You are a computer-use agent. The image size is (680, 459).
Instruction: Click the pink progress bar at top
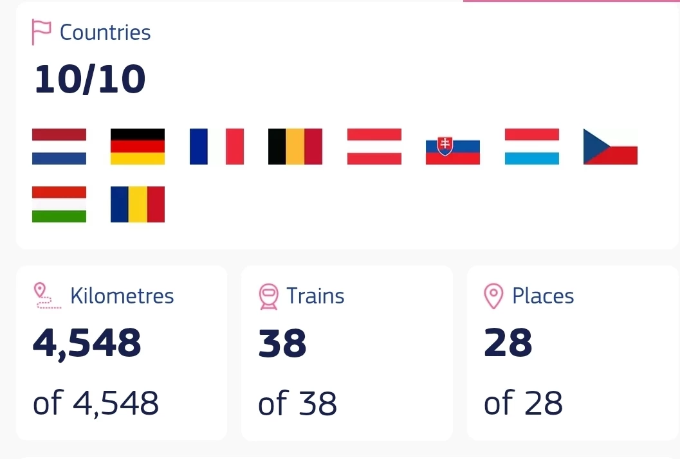pos(571,1)
